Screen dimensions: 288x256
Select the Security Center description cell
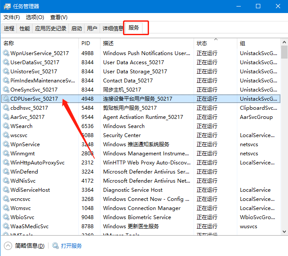(x=122, y=135)
